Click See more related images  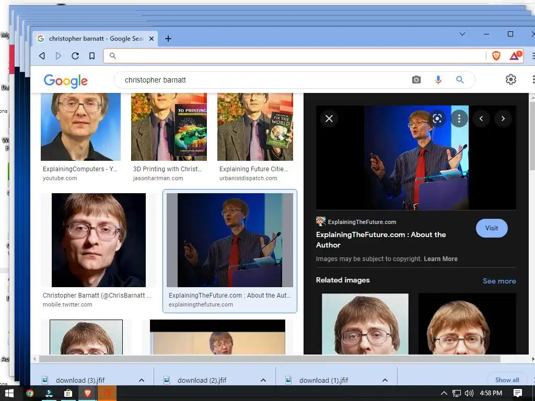pos(499,281)
